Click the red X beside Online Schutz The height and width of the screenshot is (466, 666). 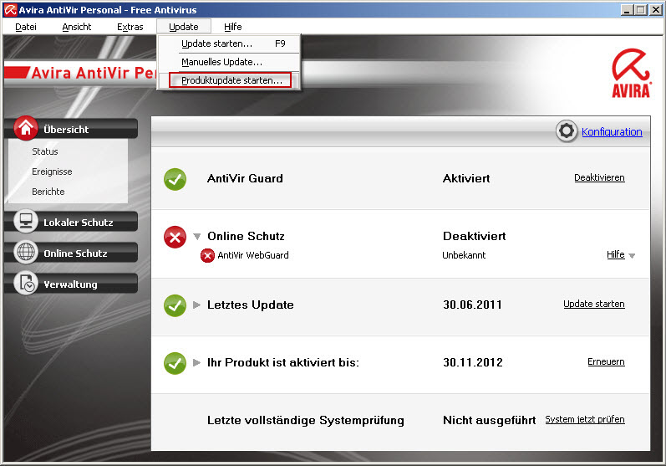[x=175, y=238]
